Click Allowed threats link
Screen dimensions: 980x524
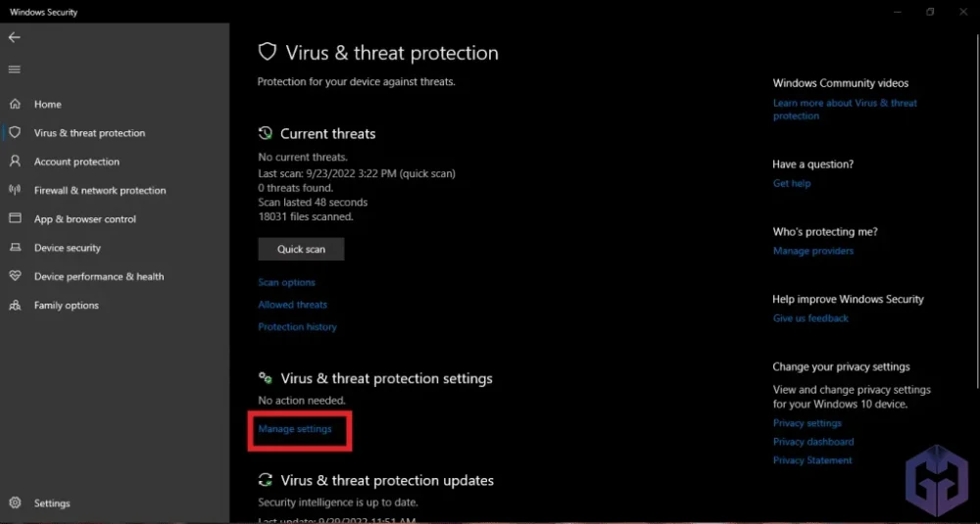point(292,305)
